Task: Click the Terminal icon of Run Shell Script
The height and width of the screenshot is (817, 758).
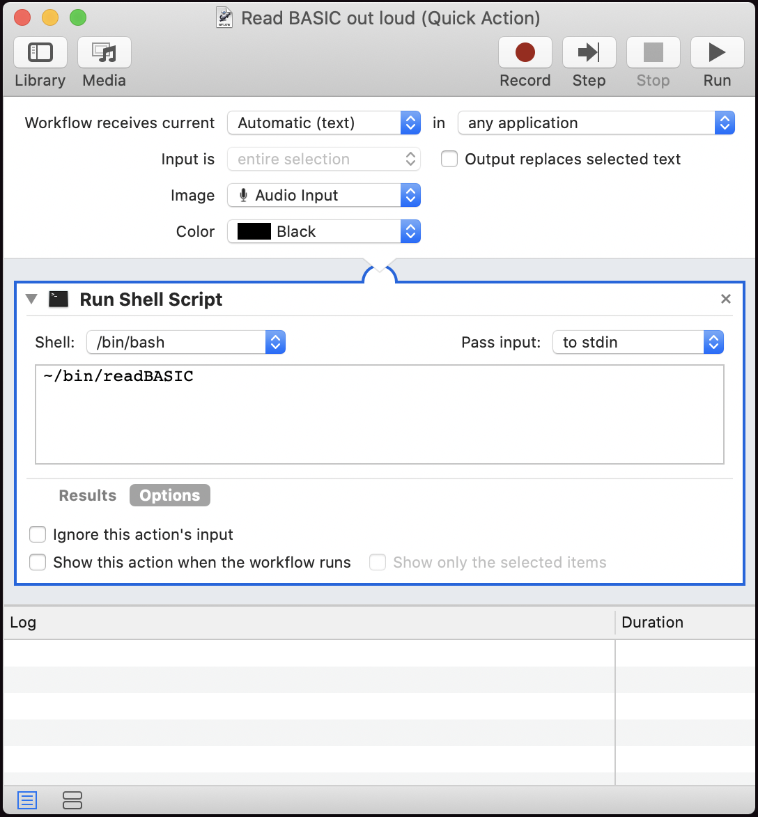Action: coord(59,299)
